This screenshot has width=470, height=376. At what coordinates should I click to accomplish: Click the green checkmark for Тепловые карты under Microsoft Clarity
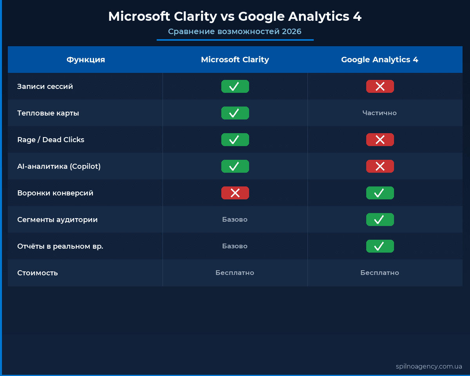click(x=235, y=113)
